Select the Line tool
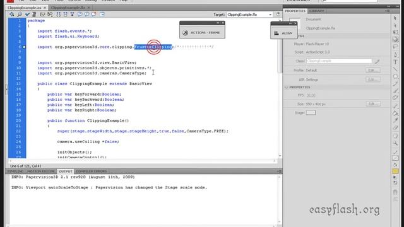 point(395,69)
